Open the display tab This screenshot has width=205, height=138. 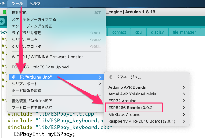click(x=157, y=32)
